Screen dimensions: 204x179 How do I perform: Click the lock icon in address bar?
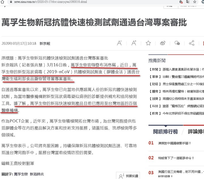tap(11, 2)
